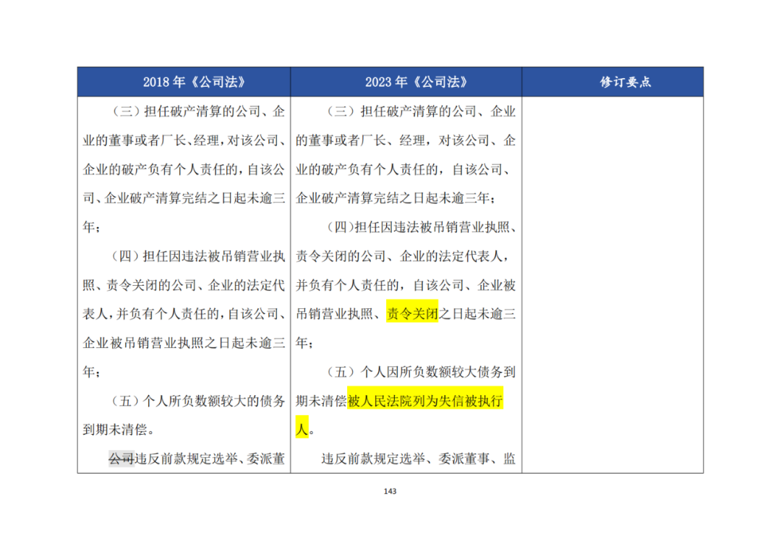This screenshot has width=781, height=552.
Task: Click the line '表人，并负有个人责任的，自该公司、'
Action: point(185,314)
